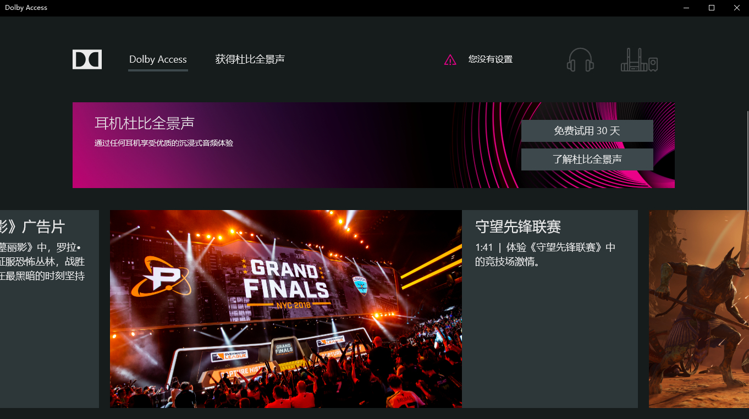Click the vertical scrollbar on right edge
The image size is (749, 419).
click(747, 161)
